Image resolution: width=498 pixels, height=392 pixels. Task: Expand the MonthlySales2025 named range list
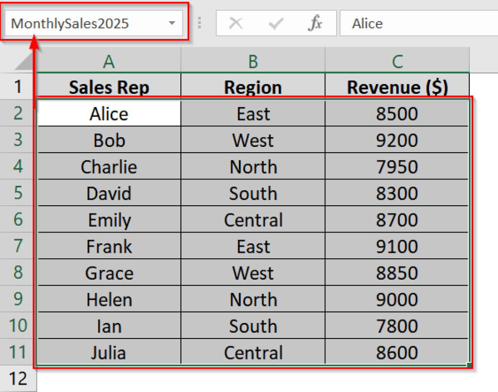pos(171,23)
